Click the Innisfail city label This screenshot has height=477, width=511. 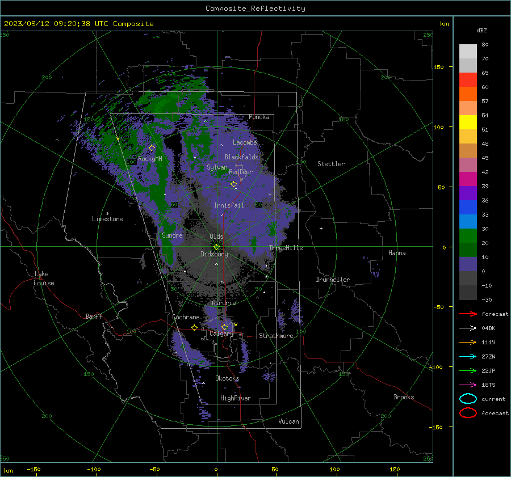click(229, 205)
